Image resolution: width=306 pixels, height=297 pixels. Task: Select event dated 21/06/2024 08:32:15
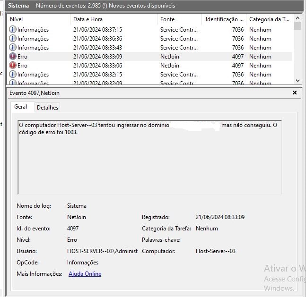click(149, 75)
